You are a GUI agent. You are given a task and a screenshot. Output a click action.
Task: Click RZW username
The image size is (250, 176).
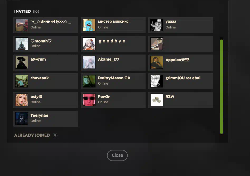coord(170,97)
